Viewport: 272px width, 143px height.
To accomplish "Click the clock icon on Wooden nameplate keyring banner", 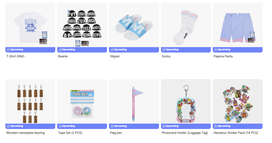I will click(8, 126).
